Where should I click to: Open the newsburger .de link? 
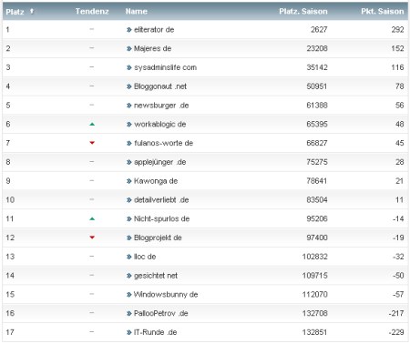(x=161, y=106)
